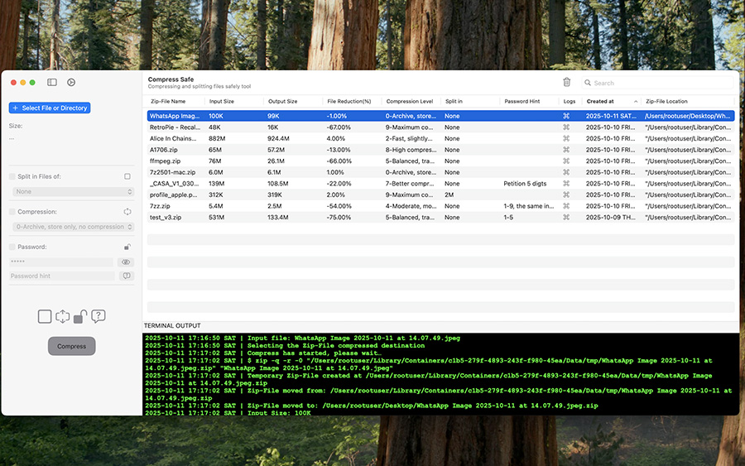Sort by the File Reduction(%) column header
745x466 pixels.
click(348, 101)
